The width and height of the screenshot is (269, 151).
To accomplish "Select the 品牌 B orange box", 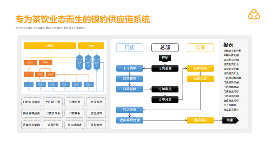I will pyautogui.click(x=46, y=62).
